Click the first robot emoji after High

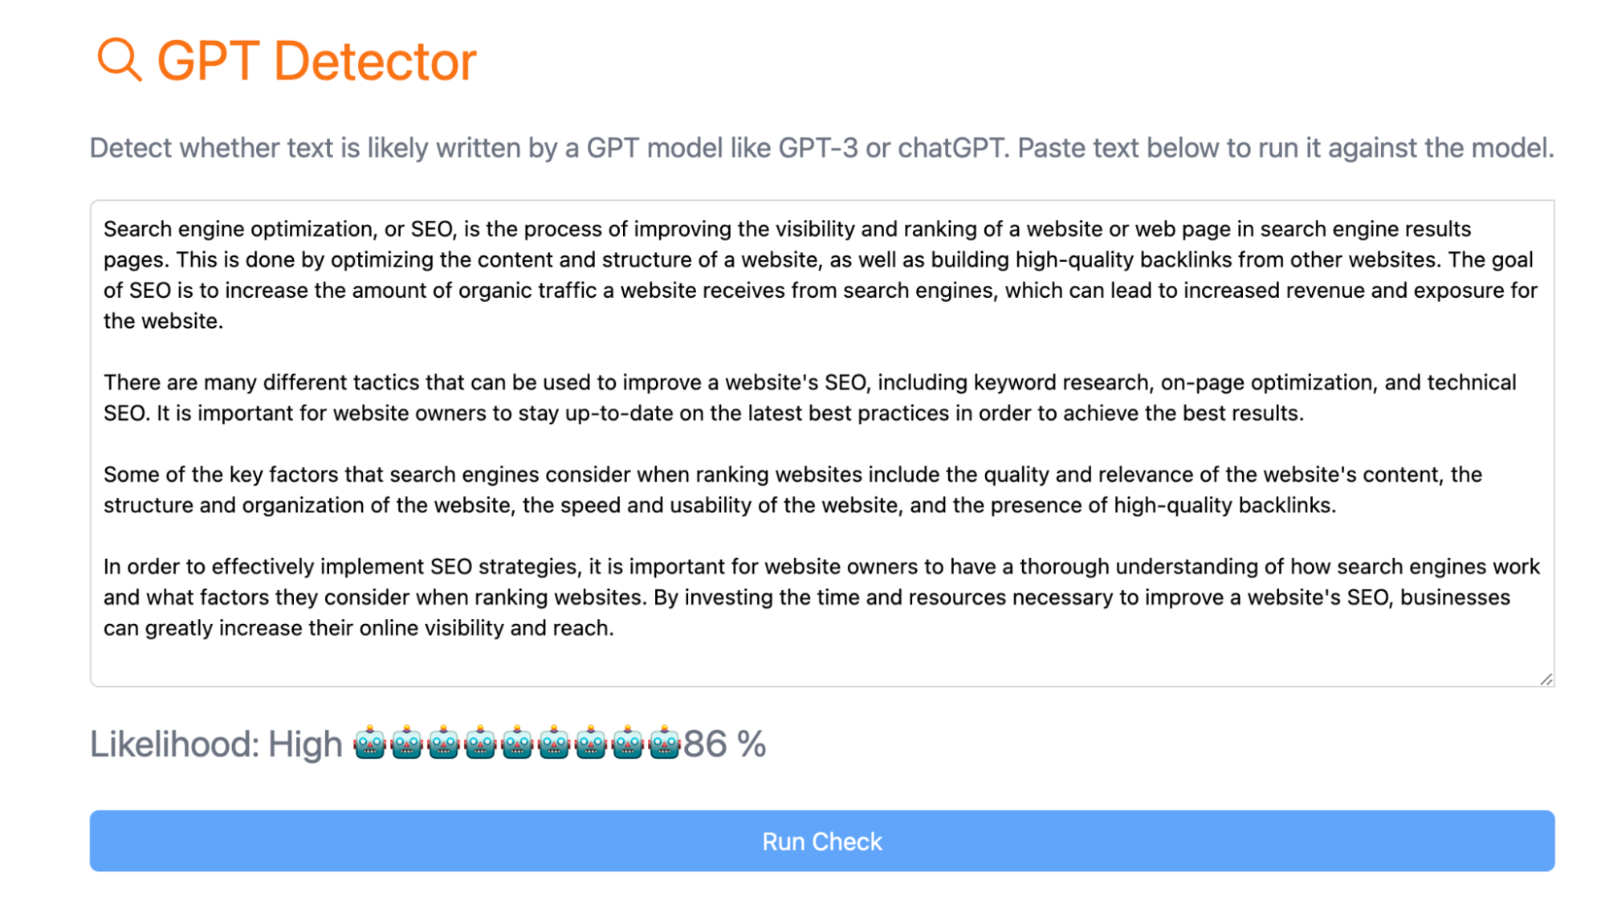[370, 743]
